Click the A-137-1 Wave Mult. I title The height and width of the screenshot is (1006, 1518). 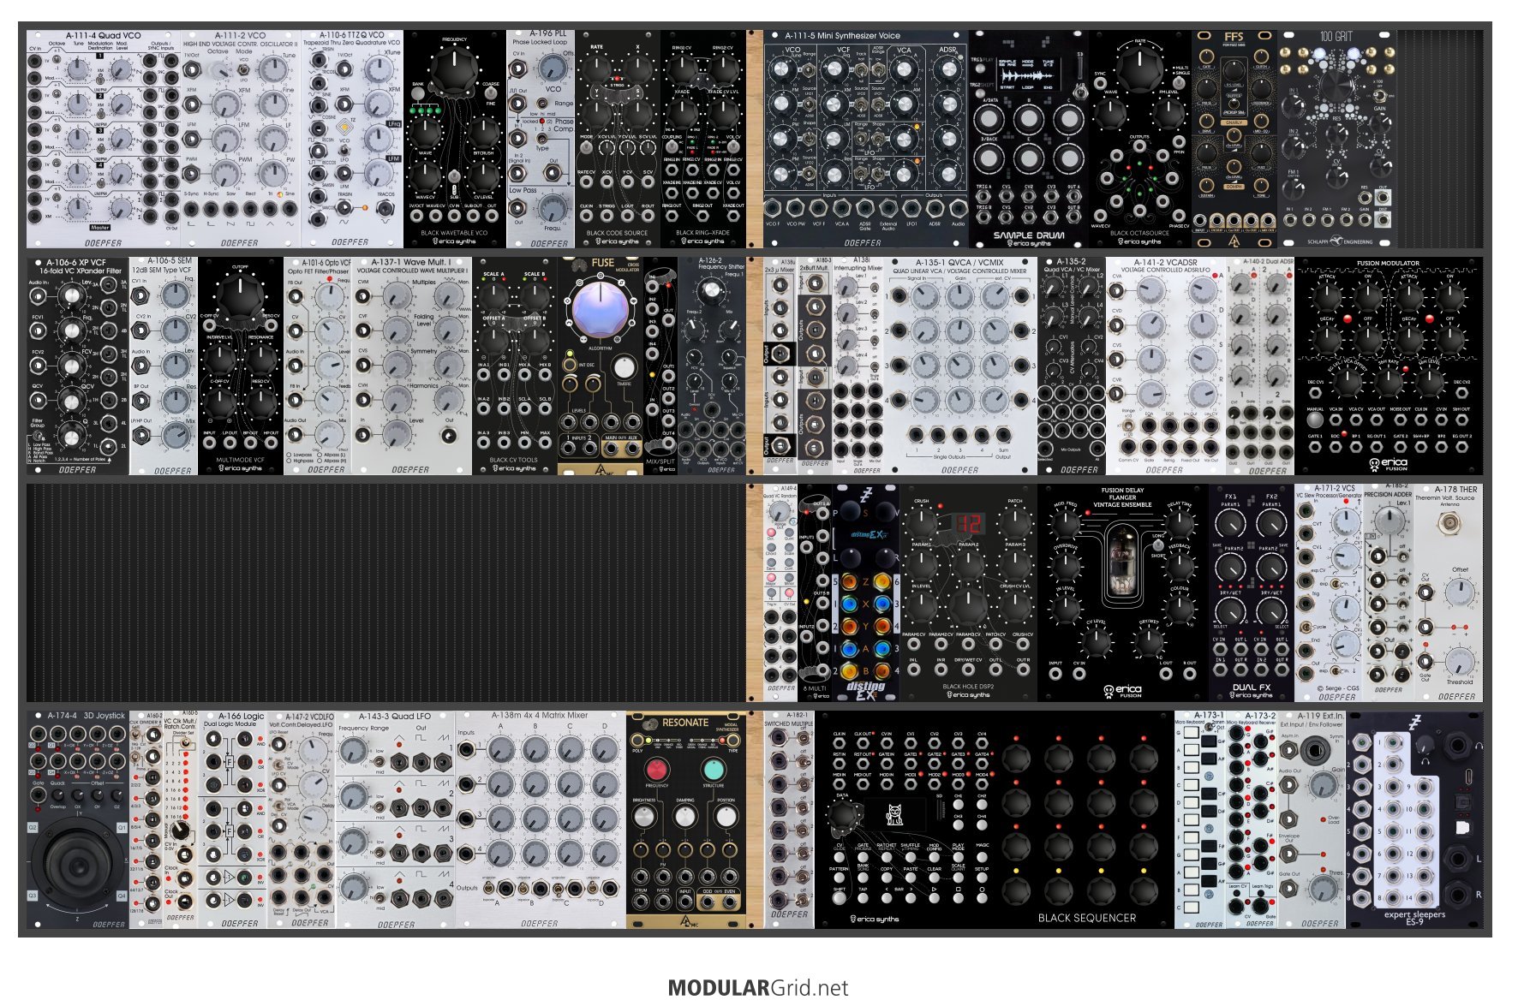click(x=410, y=262)
